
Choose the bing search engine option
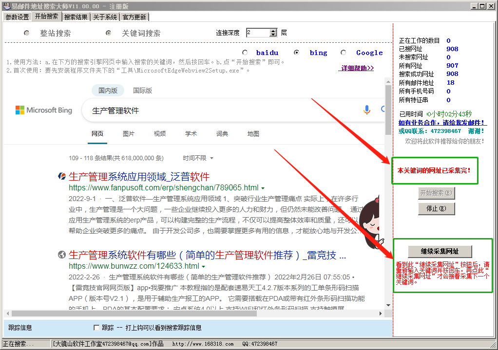click(296, 53)
